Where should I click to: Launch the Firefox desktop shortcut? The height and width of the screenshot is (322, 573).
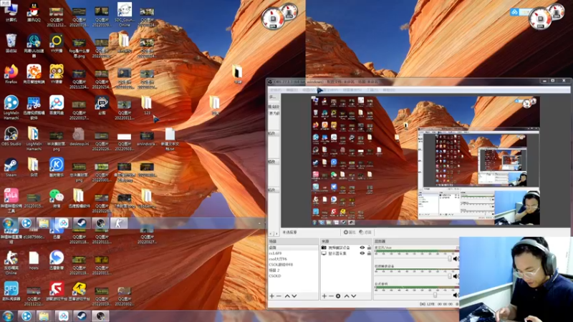11,74
